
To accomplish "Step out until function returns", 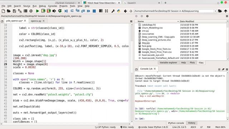I will pos(83,11).
